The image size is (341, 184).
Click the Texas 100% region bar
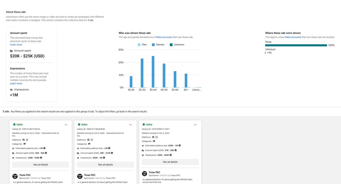(x=296, y=45)
